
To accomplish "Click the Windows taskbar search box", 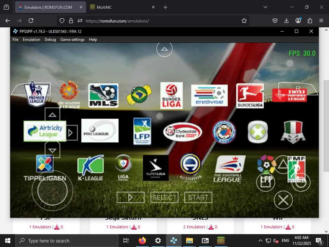I will click(67, 241).
